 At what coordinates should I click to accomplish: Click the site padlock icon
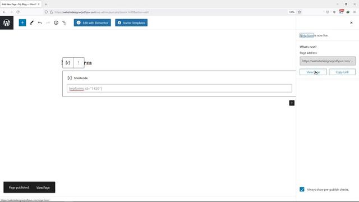pyautogui.click(x=51, y=12)
